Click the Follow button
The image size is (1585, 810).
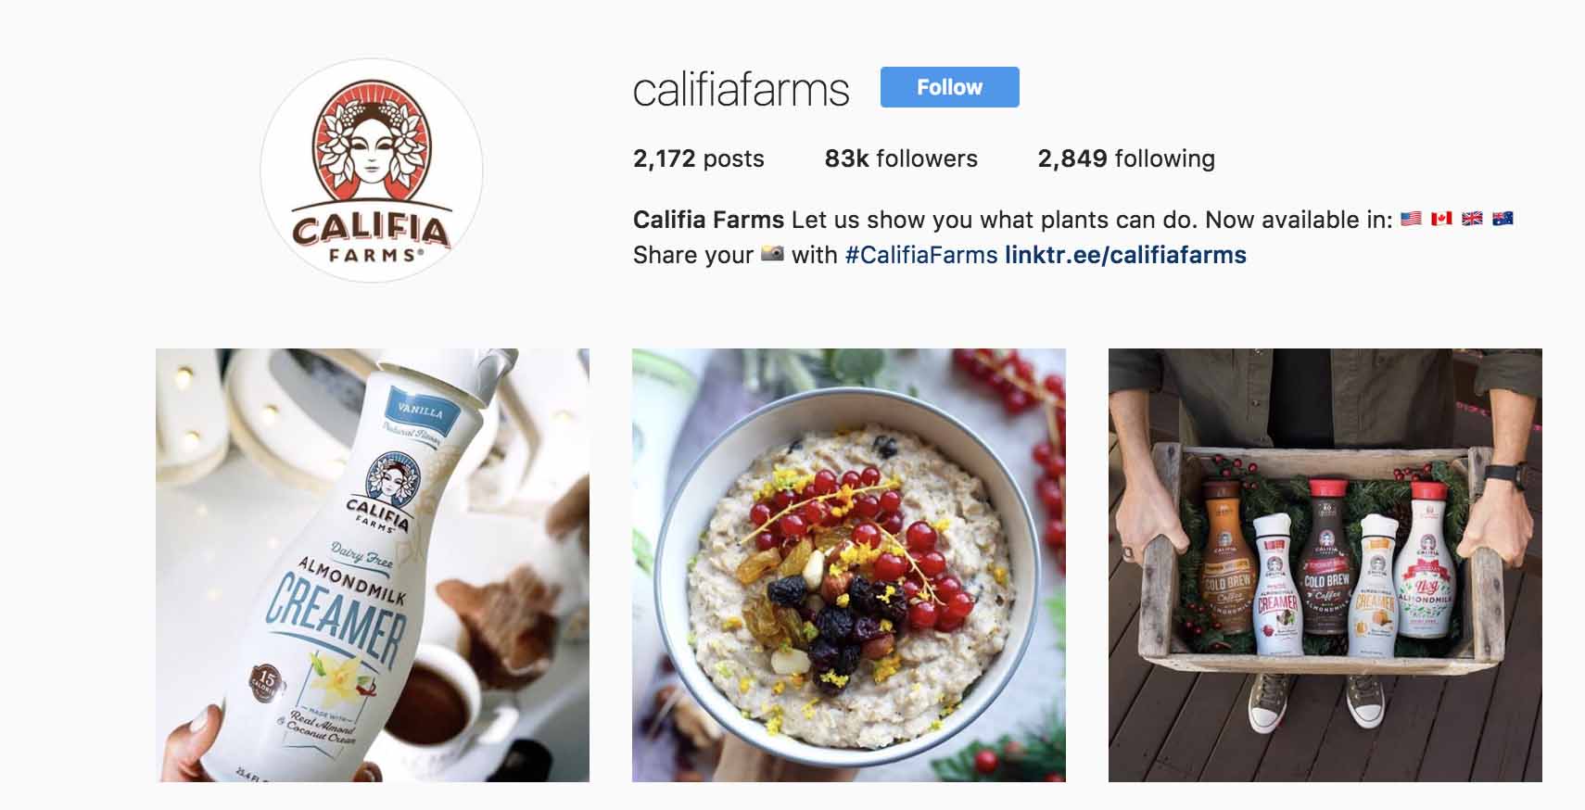(x=949, y=87)
